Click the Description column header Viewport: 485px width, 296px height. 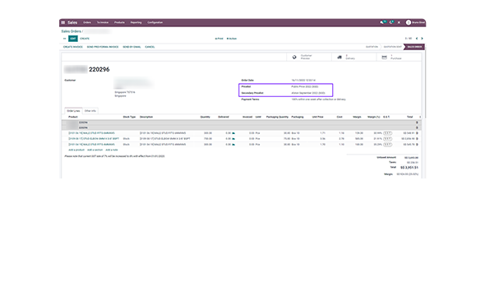(x=146, y=117)
